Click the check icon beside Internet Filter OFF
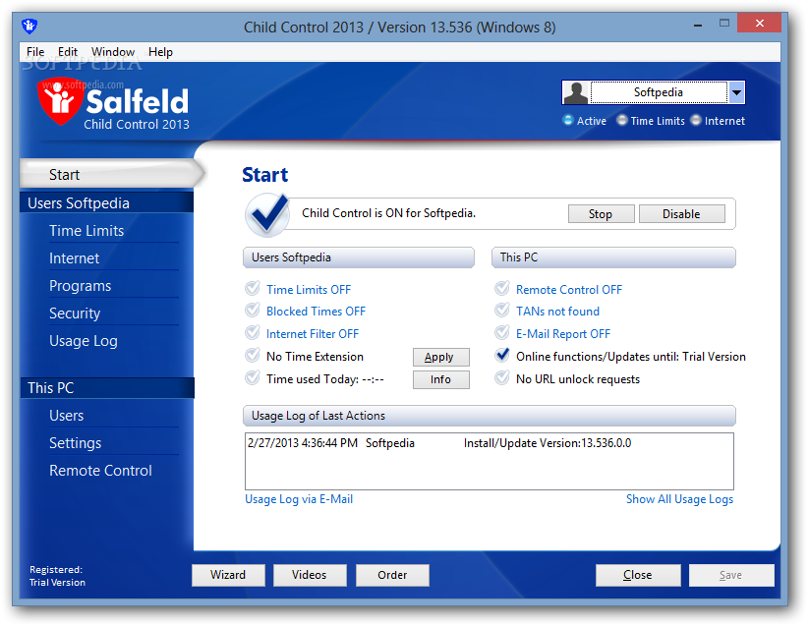 (253, 333)
